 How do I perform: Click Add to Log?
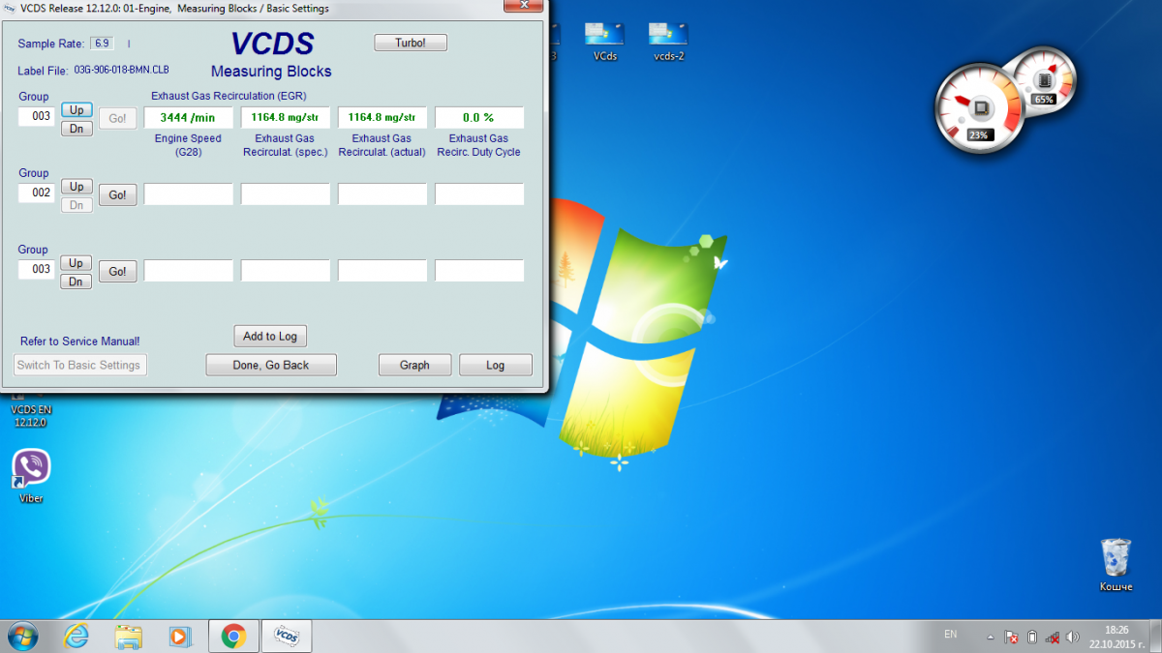tap(270, 336)
